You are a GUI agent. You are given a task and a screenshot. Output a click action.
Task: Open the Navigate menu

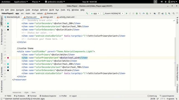coord(20,10)
